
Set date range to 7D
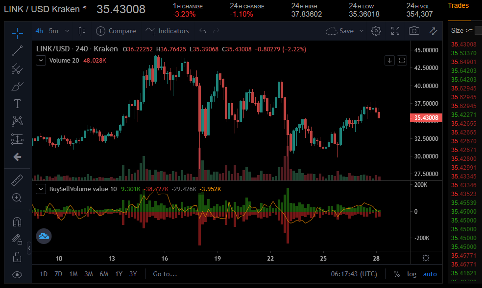(x=58, y=274)
